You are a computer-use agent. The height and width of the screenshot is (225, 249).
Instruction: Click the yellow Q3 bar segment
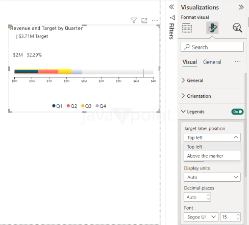click(x=65, y=72)
